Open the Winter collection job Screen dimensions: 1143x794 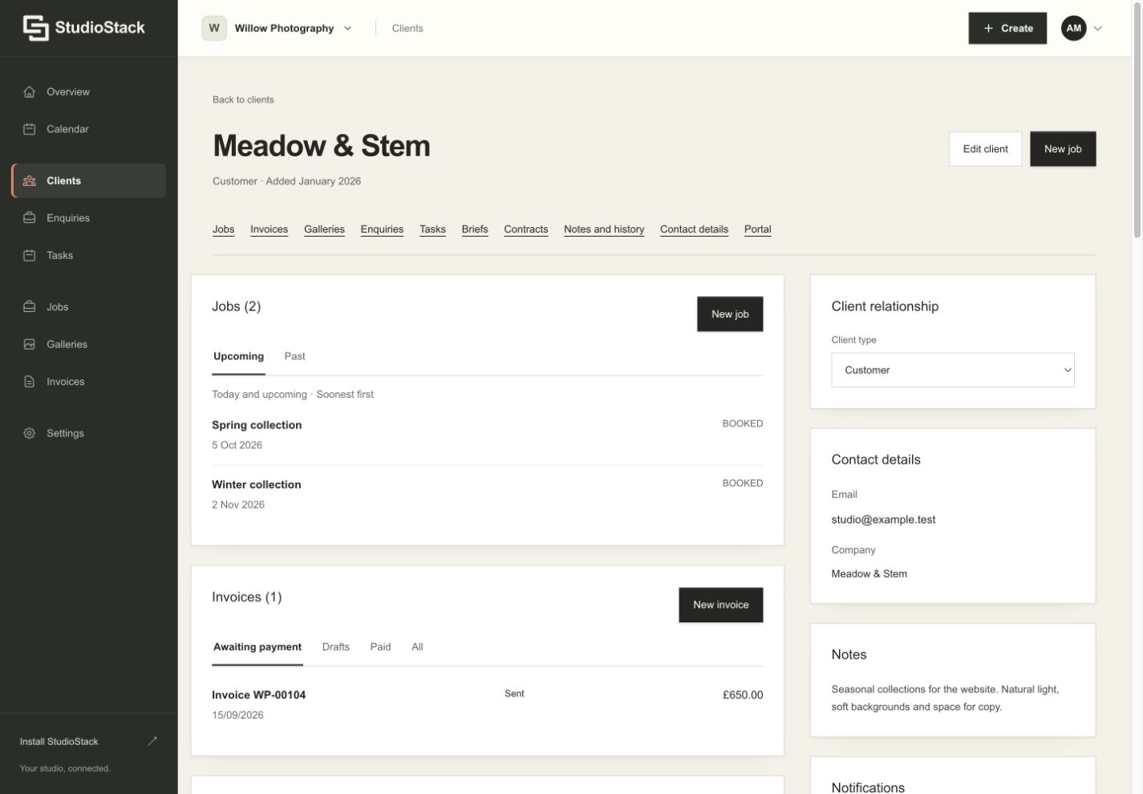[257, 484]
